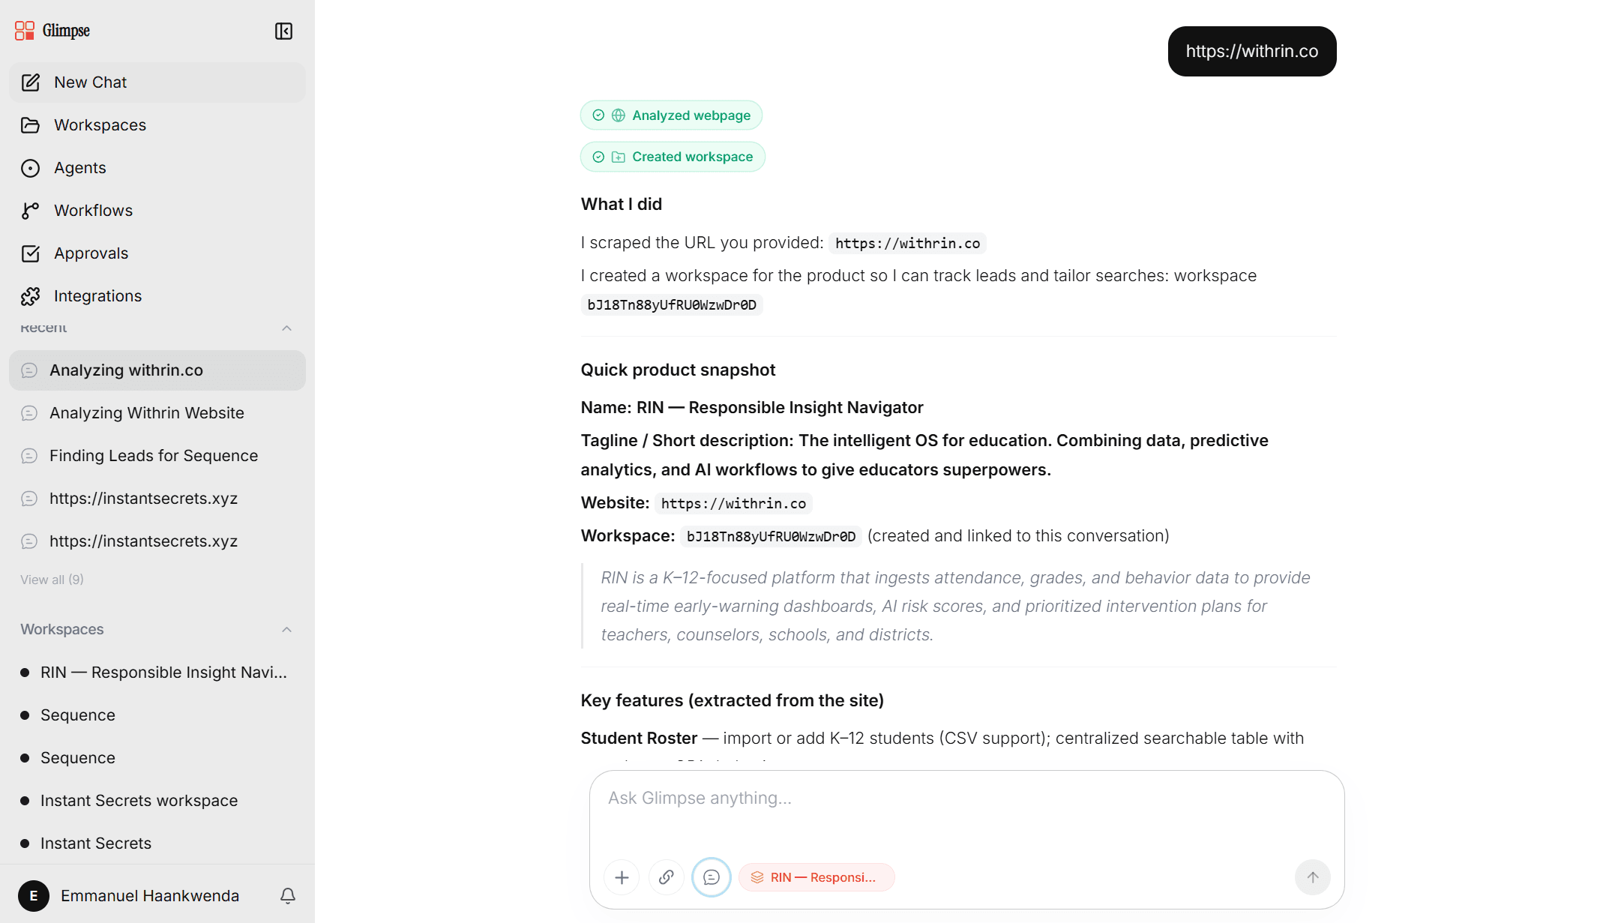Viewport: 1600px width, 923px height.
Task: Remove the RIN — Responsi... workspace chip
Action: point(816,877)
